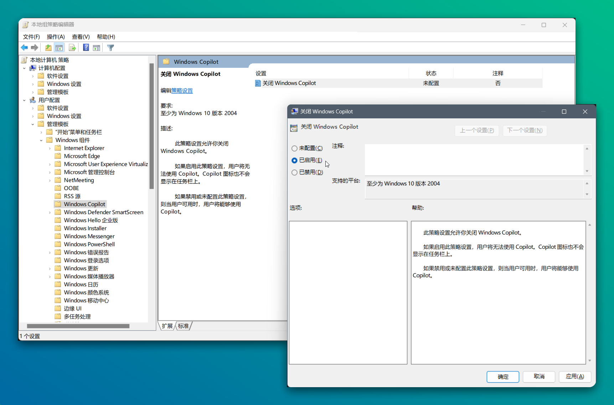Click the 确定 button

tap(503, 377)
